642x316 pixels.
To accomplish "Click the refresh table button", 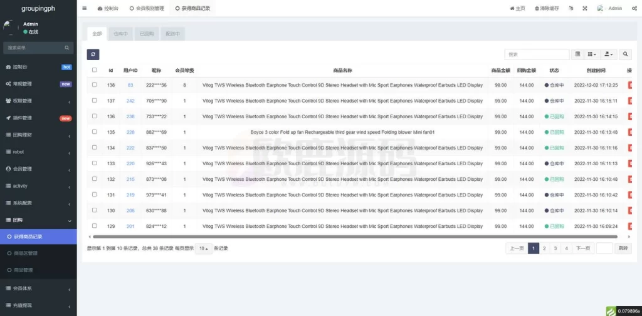I will click(93, 54).
